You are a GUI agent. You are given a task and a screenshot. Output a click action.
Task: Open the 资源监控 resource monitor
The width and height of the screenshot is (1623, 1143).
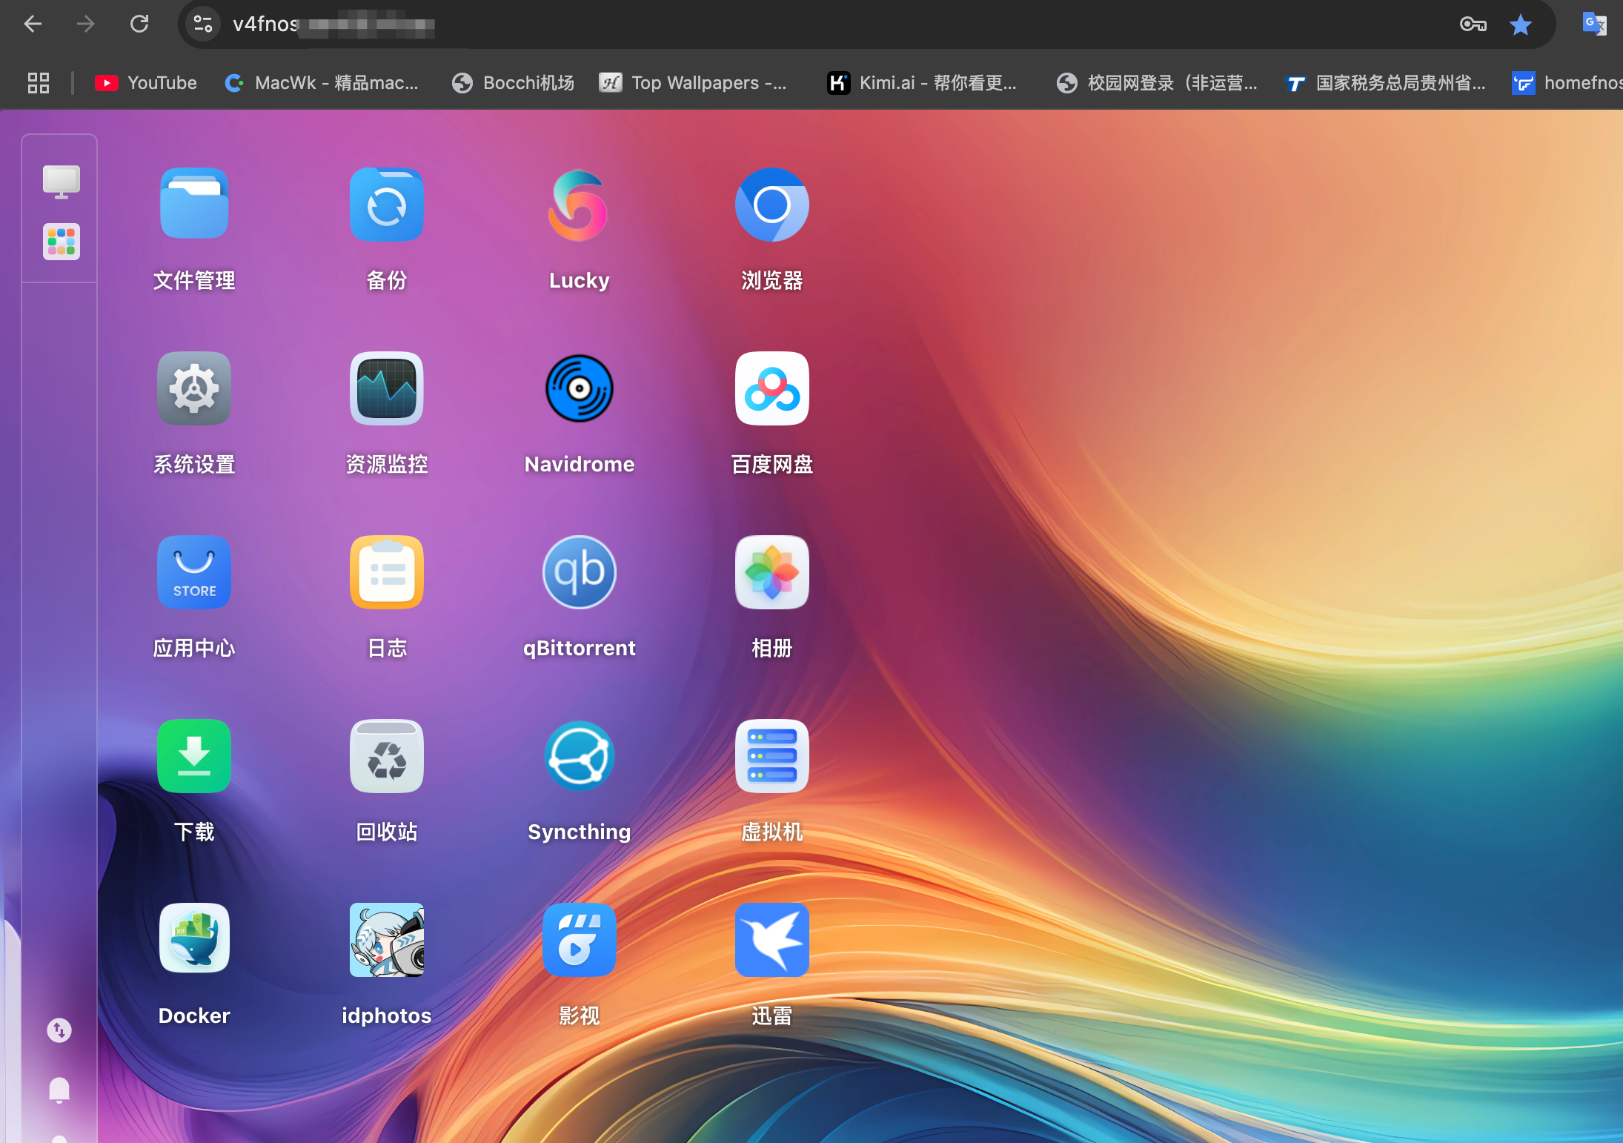[x=387, y=388]
